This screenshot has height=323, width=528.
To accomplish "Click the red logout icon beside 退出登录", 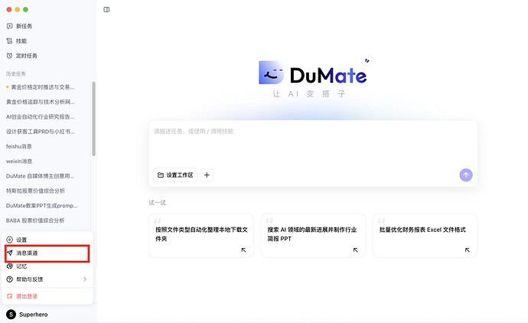I will point(9,296).
